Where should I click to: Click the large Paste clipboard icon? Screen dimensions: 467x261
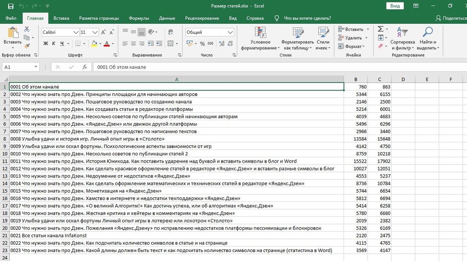pos(13,32)
